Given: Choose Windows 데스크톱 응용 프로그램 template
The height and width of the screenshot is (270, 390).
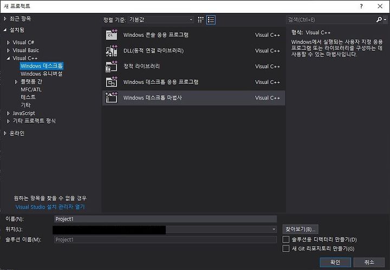Looking at the screenshot, I should [193, 82].
